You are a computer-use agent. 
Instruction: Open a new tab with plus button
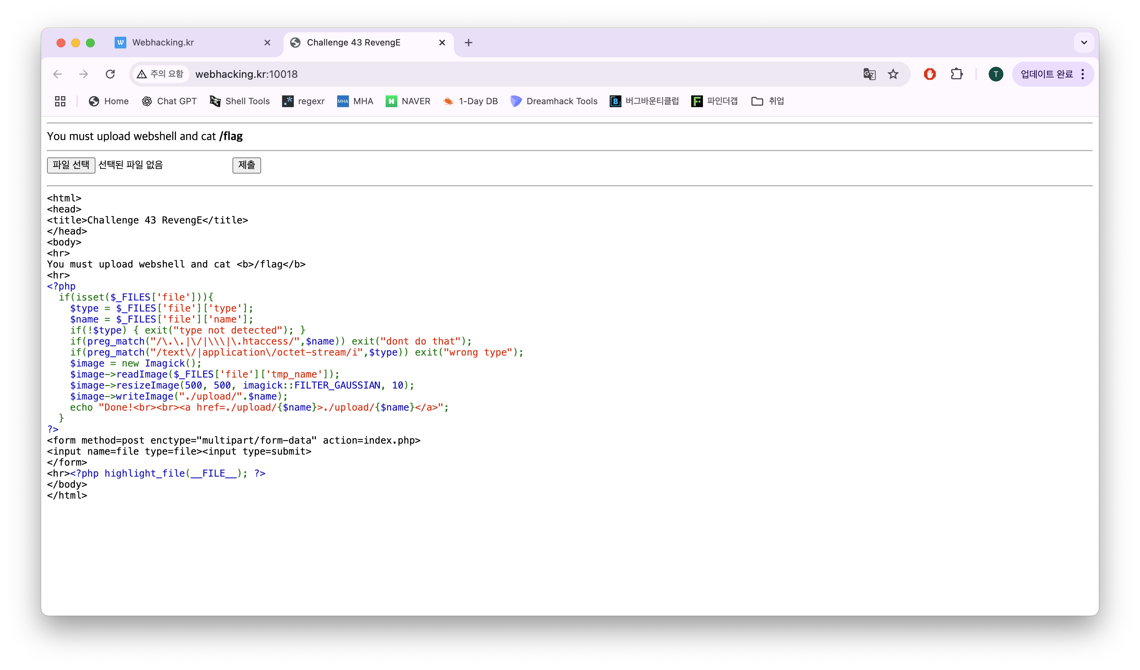(x=469, y=43)
